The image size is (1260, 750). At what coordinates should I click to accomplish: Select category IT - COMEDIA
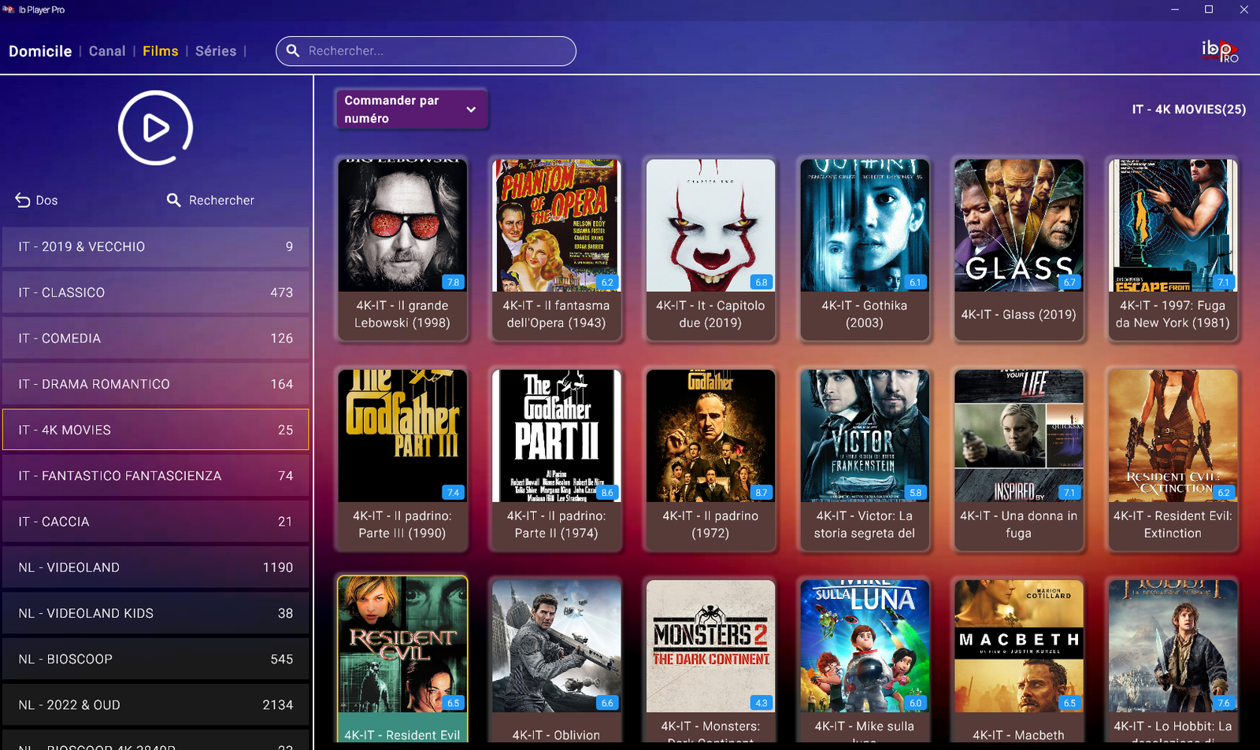click(156, 338)
